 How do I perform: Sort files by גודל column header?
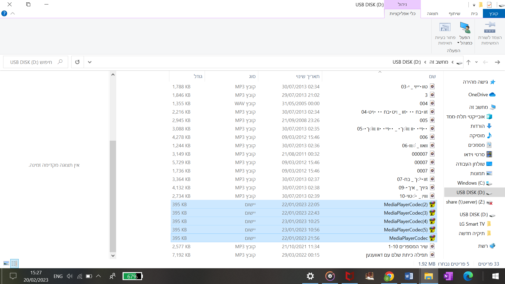(x=198, y=76)
